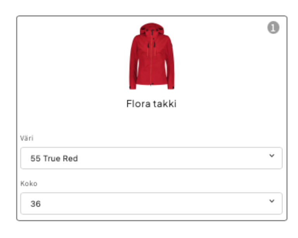Viewport: 298px width, 238px height.
Task: Select the 55 True Red value text
Action: point(54,159)
